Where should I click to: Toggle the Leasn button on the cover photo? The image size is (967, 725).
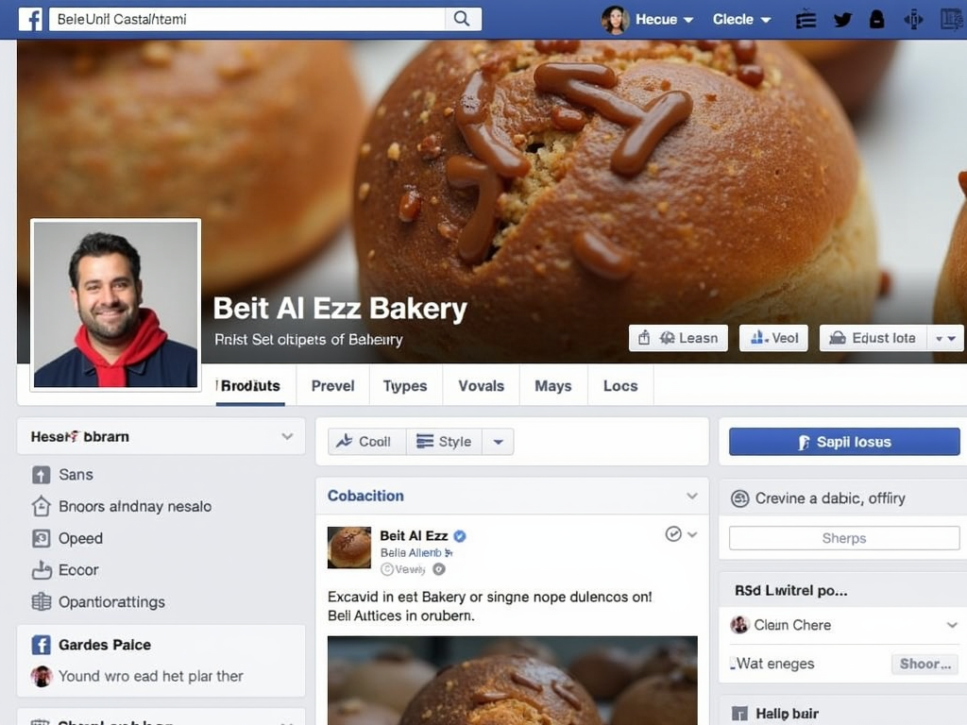(x=678, y=337)
